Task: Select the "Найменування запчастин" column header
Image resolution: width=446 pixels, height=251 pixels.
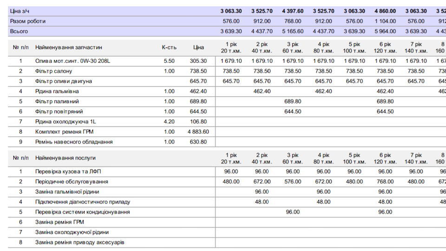Action: [x=69, y=47]
